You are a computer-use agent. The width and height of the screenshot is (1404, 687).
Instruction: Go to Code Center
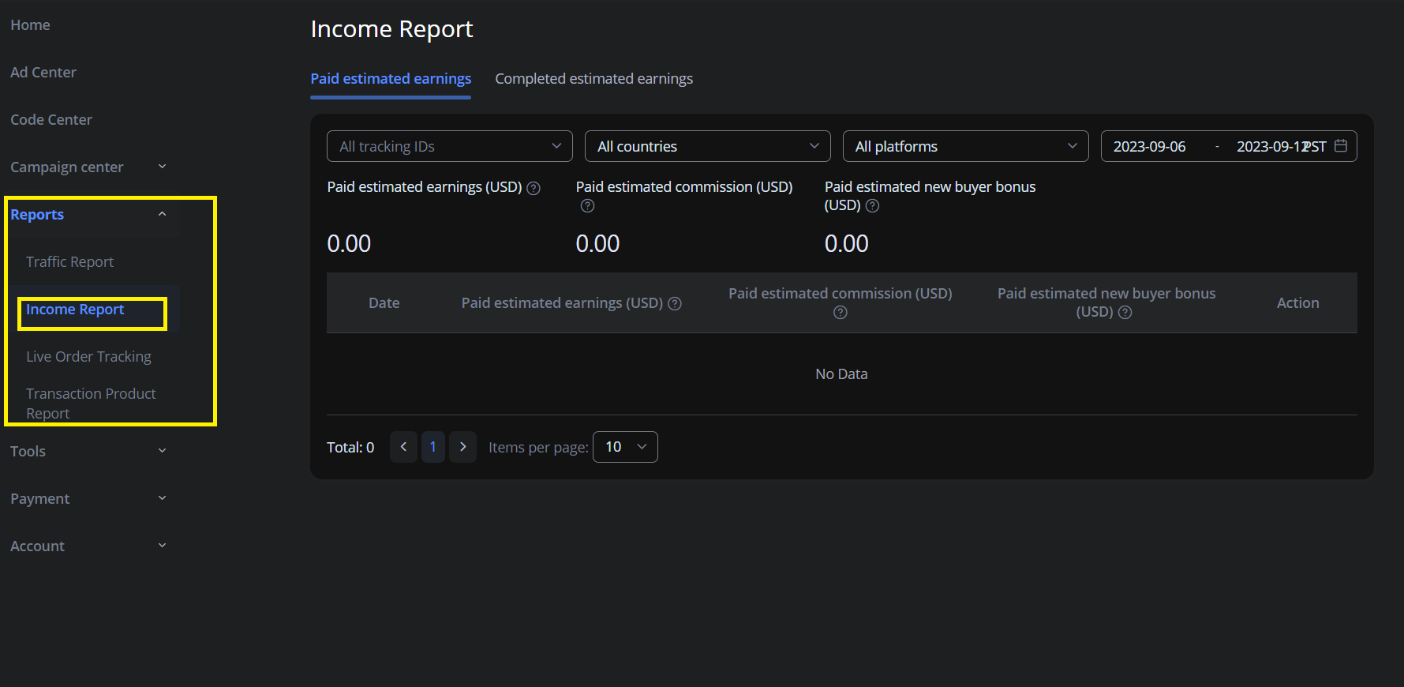click(51, 120)
